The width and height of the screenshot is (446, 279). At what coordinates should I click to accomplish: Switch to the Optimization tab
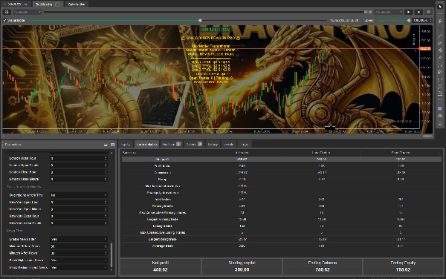77,4
